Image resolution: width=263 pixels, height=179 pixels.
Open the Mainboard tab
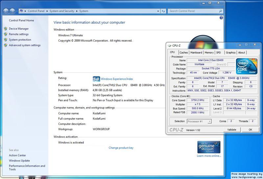pos(196,52)
